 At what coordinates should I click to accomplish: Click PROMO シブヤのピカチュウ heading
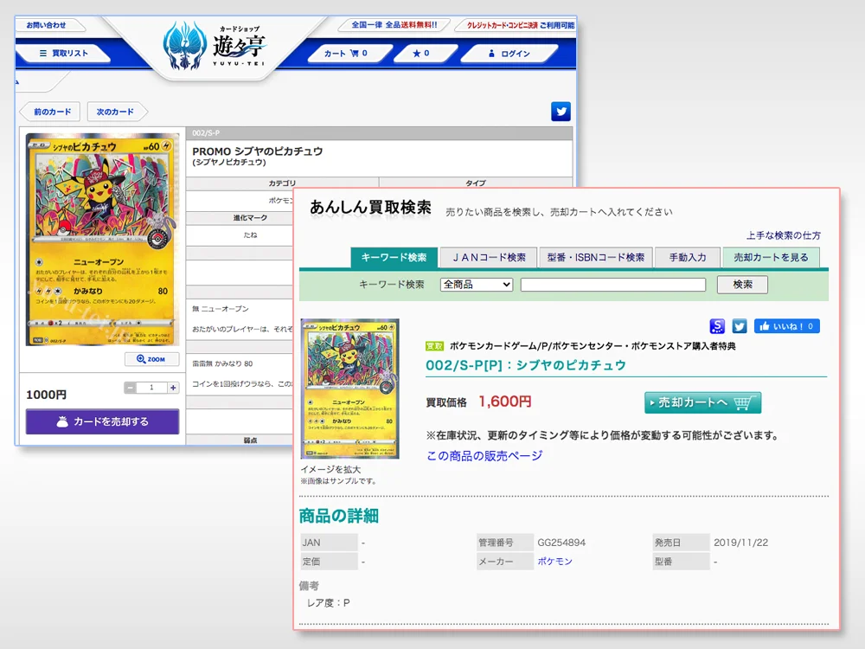click(x=257, y=151)
